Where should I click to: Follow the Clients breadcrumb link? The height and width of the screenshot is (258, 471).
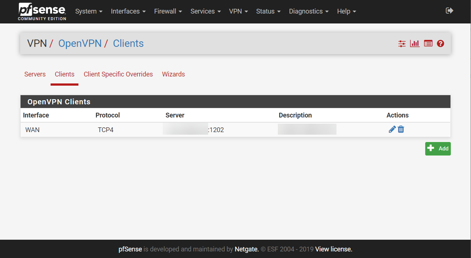128,44
